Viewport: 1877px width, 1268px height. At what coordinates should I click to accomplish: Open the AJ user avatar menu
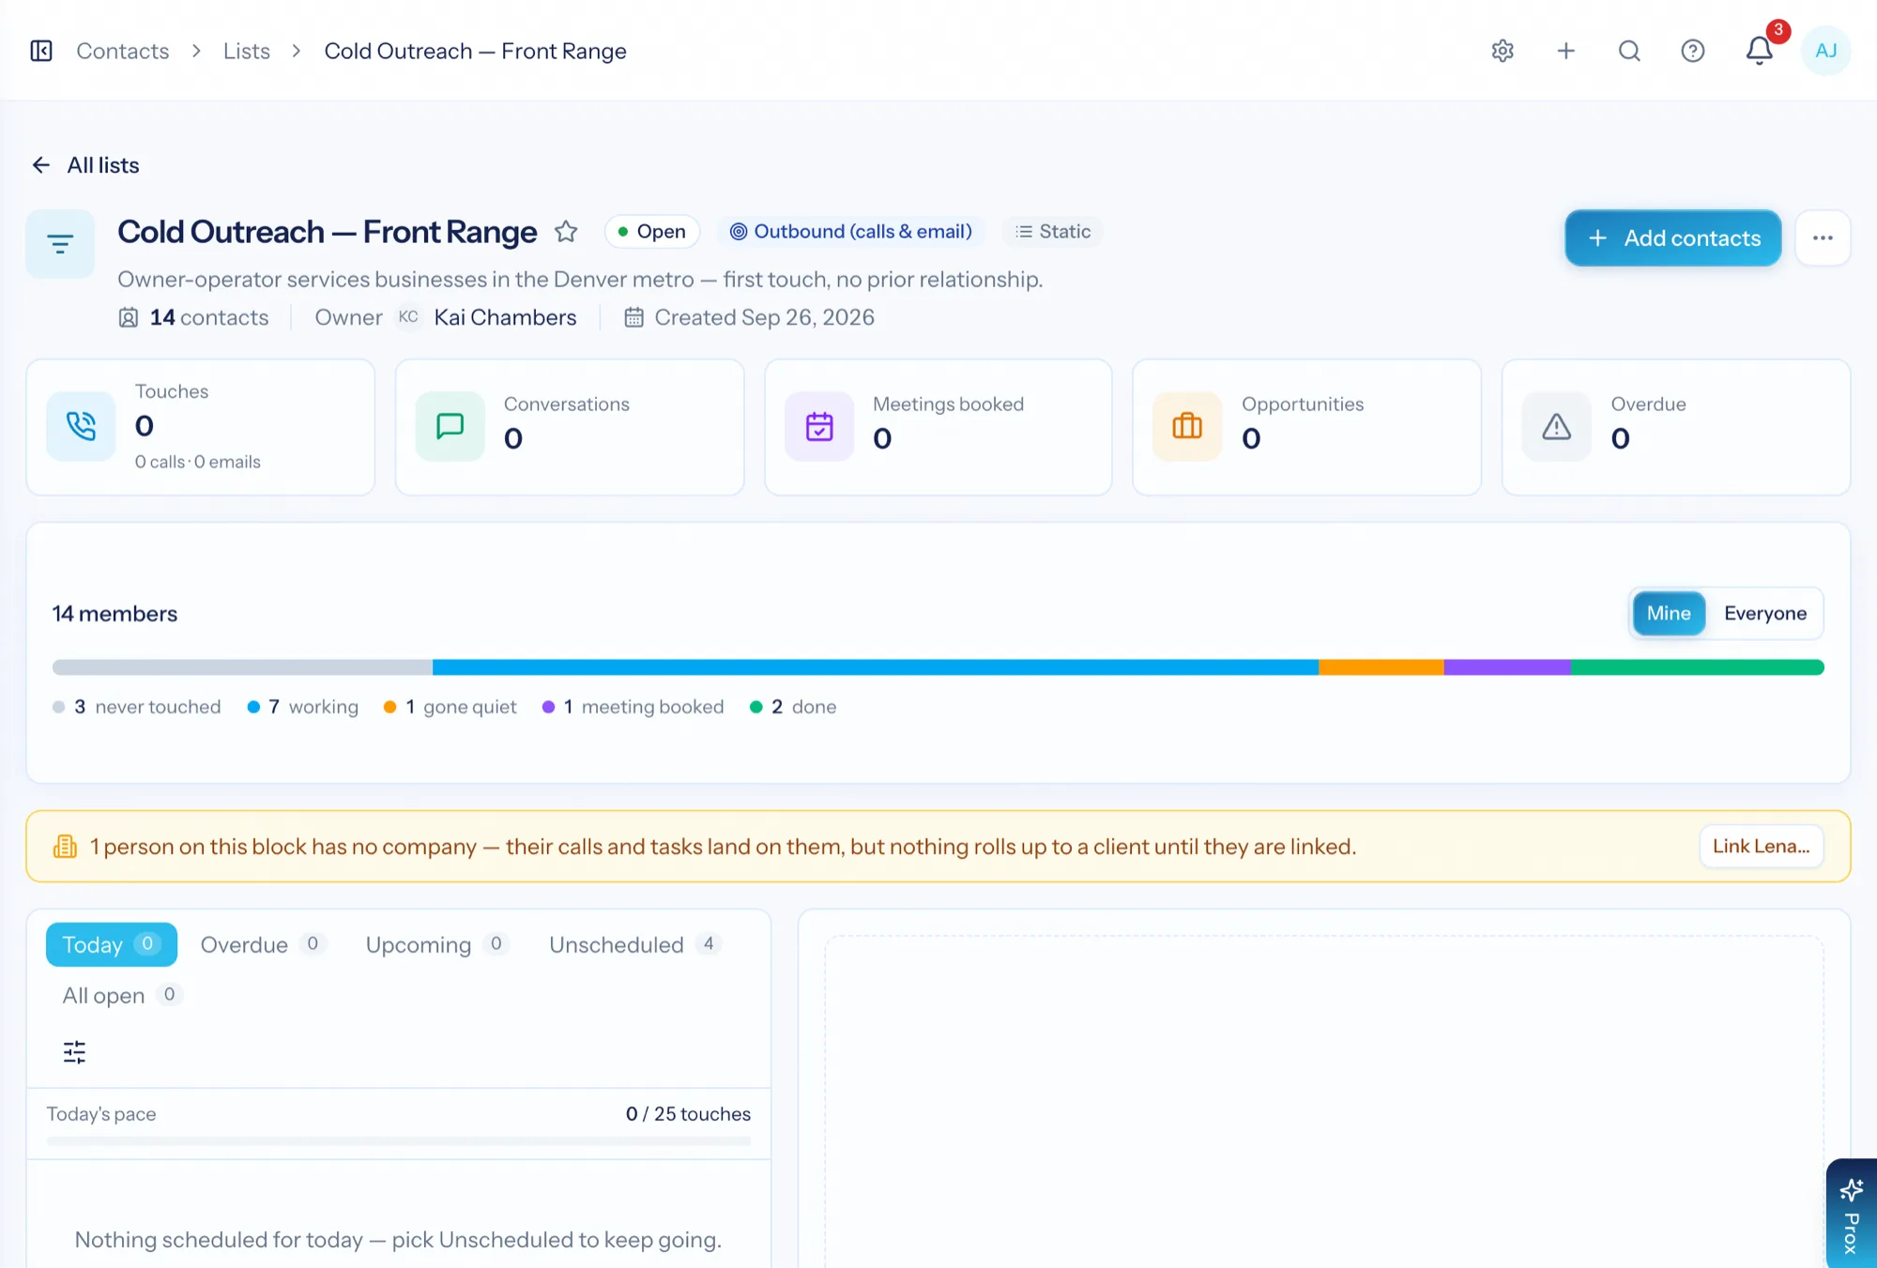[x=1825, y=51]
